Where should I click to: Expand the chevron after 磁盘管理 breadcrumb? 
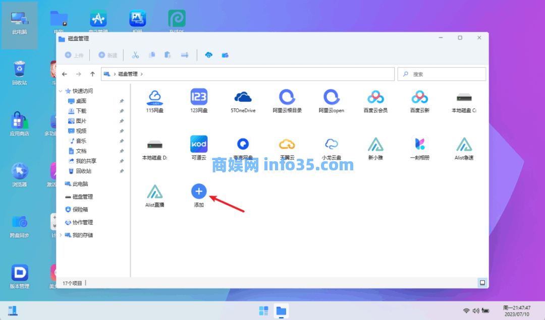click(141, 74)
